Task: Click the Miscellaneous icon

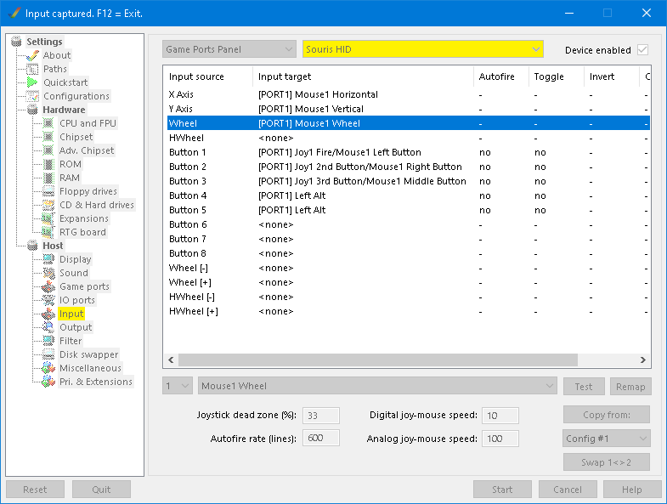Action: 48,368
